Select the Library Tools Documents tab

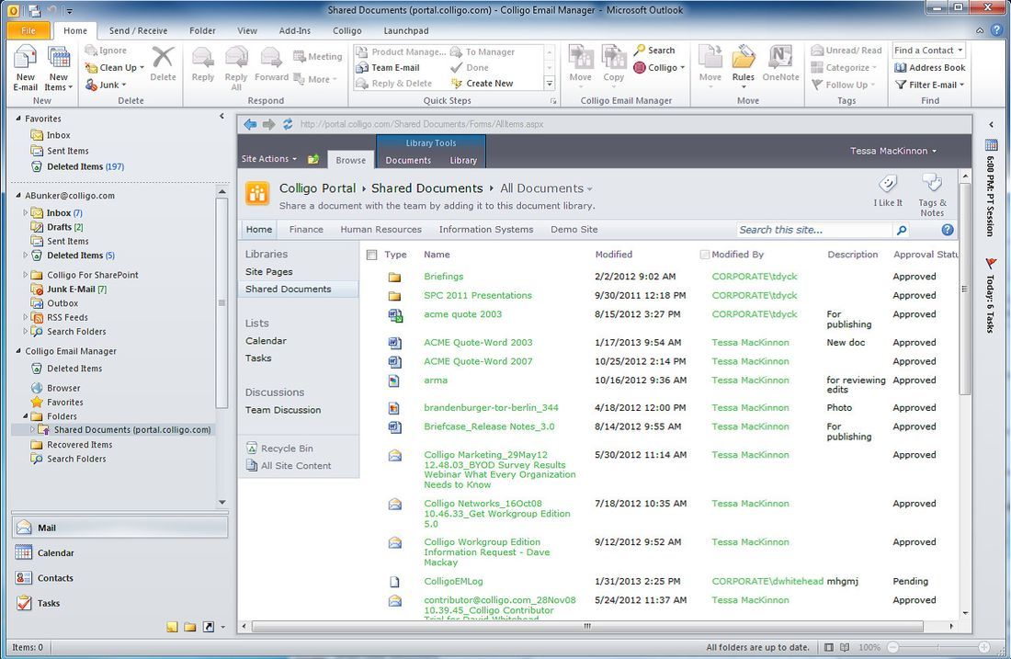click(x=408, y=160)
